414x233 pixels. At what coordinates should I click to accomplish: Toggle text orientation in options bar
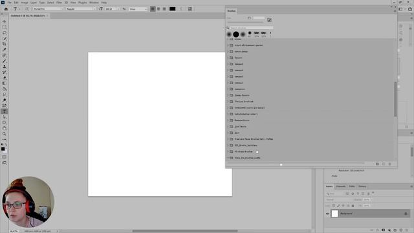point(27,9)
